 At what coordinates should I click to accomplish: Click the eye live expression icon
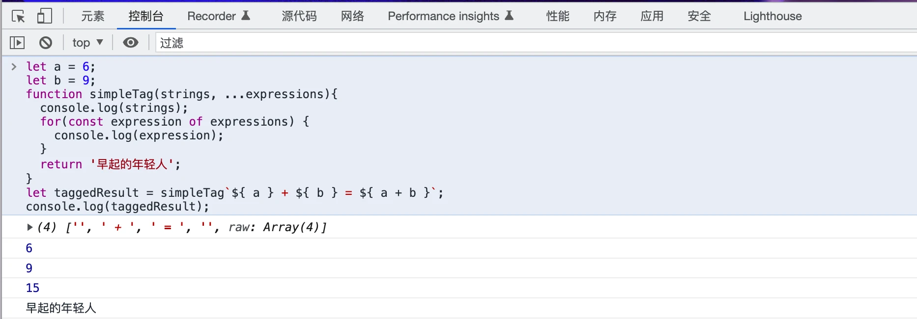(x=130, y=43)
